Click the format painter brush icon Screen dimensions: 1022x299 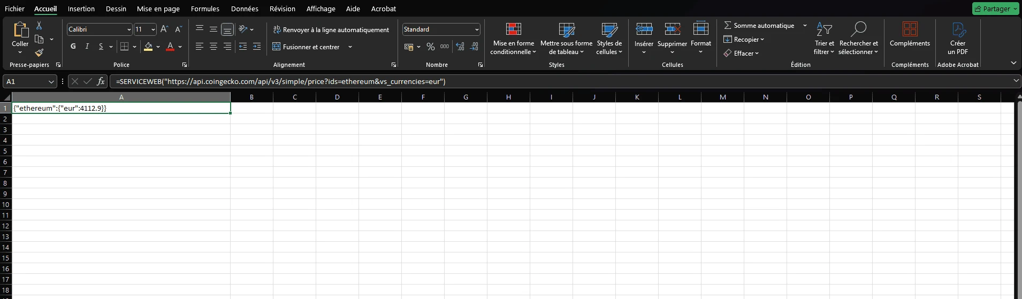(39, 52)
